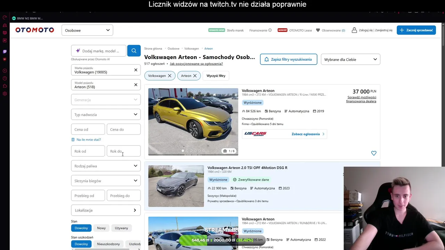Open GX Control speedometer icon in sidebar
The image size is (445, 250).
click(5, 17)
